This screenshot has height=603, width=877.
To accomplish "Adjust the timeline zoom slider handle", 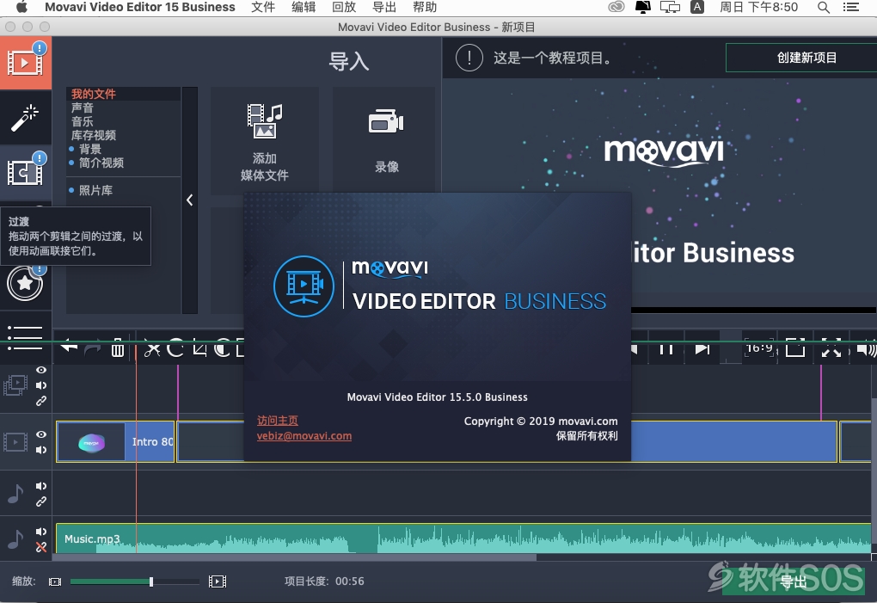I will click(151, 581).
